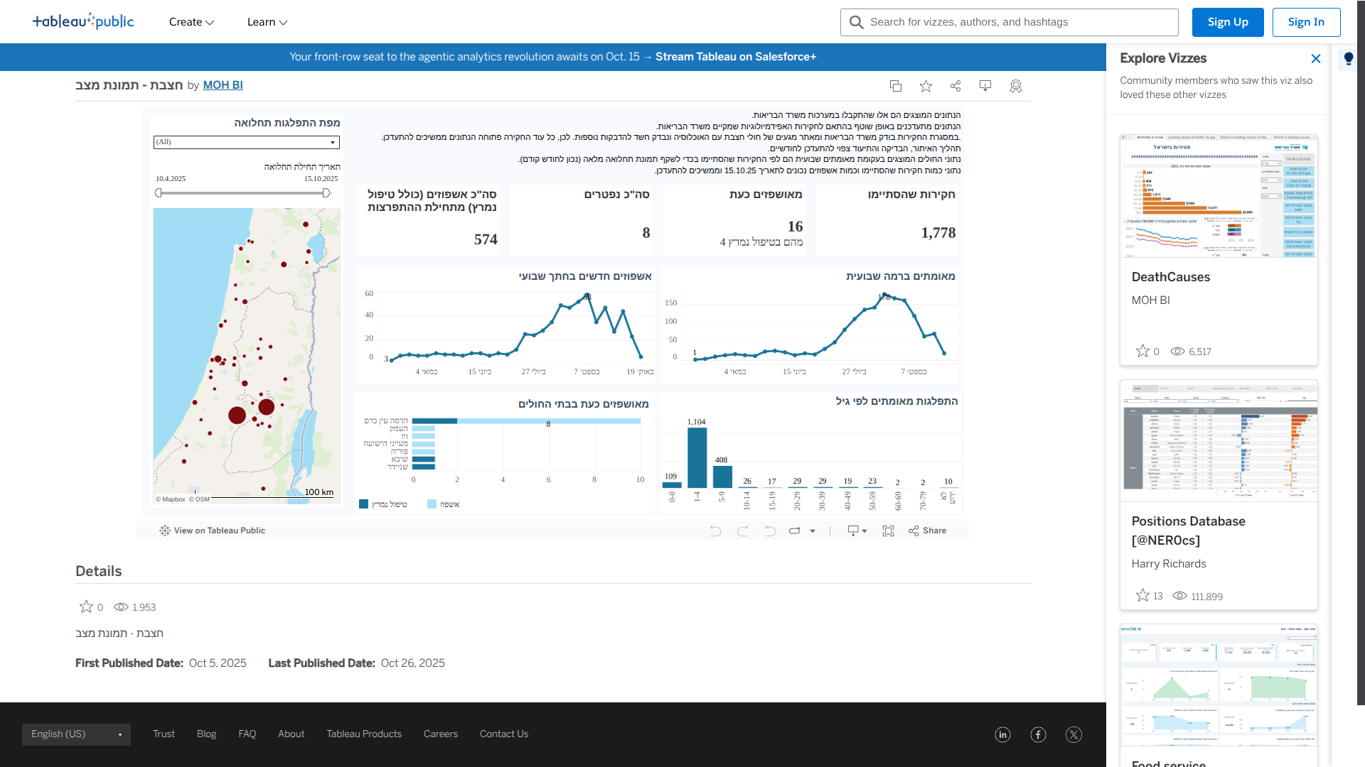Click the lightbulb icon at the right edge
This screenshot has width=1365, height=767.
click(1349, 59)
